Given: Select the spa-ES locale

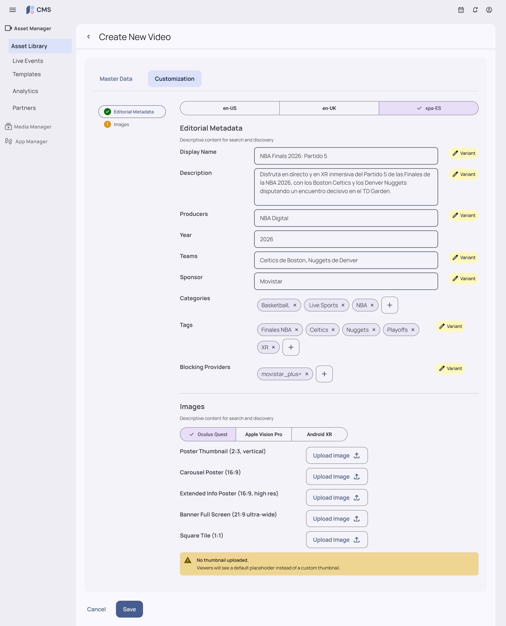Looking at the screenshot, I should 429,108.
